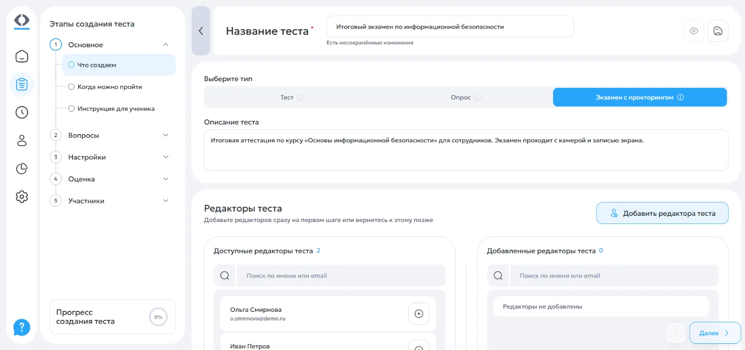Choose the Тест type tab
This screenshot has height=350, width=745.
pyautogui.click(x=292, y=97)
